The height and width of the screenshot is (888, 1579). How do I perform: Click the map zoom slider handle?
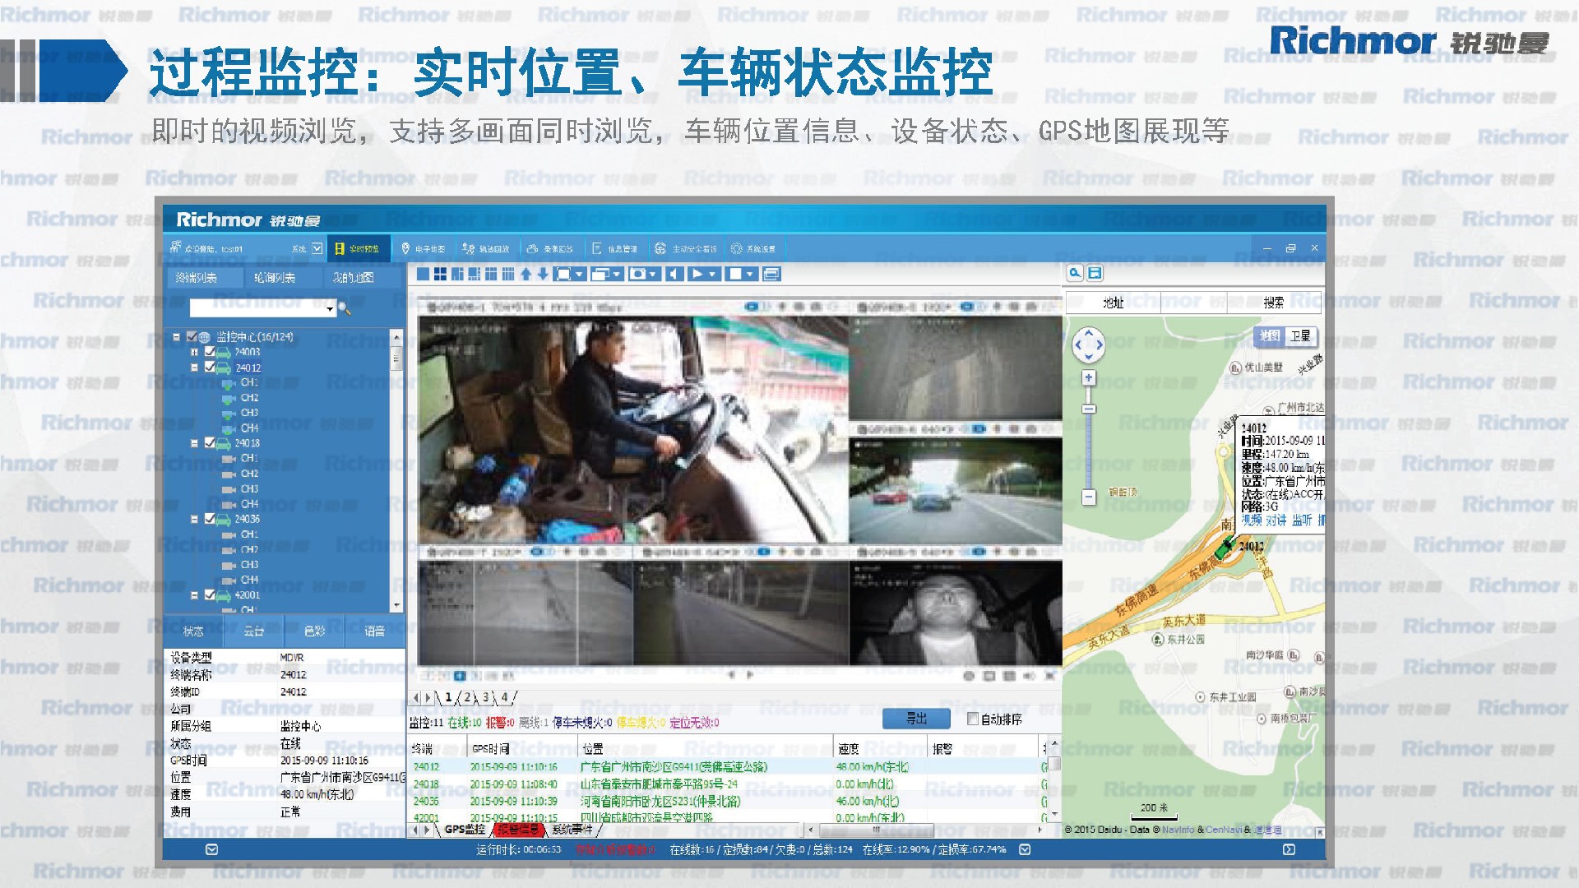point(1089,409)
